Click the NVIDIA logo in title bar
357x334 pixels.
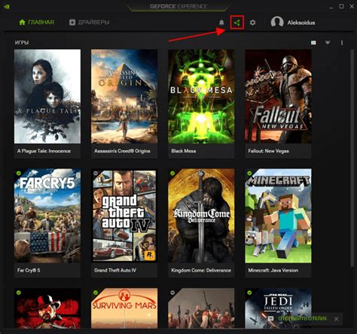click(7, 7)
